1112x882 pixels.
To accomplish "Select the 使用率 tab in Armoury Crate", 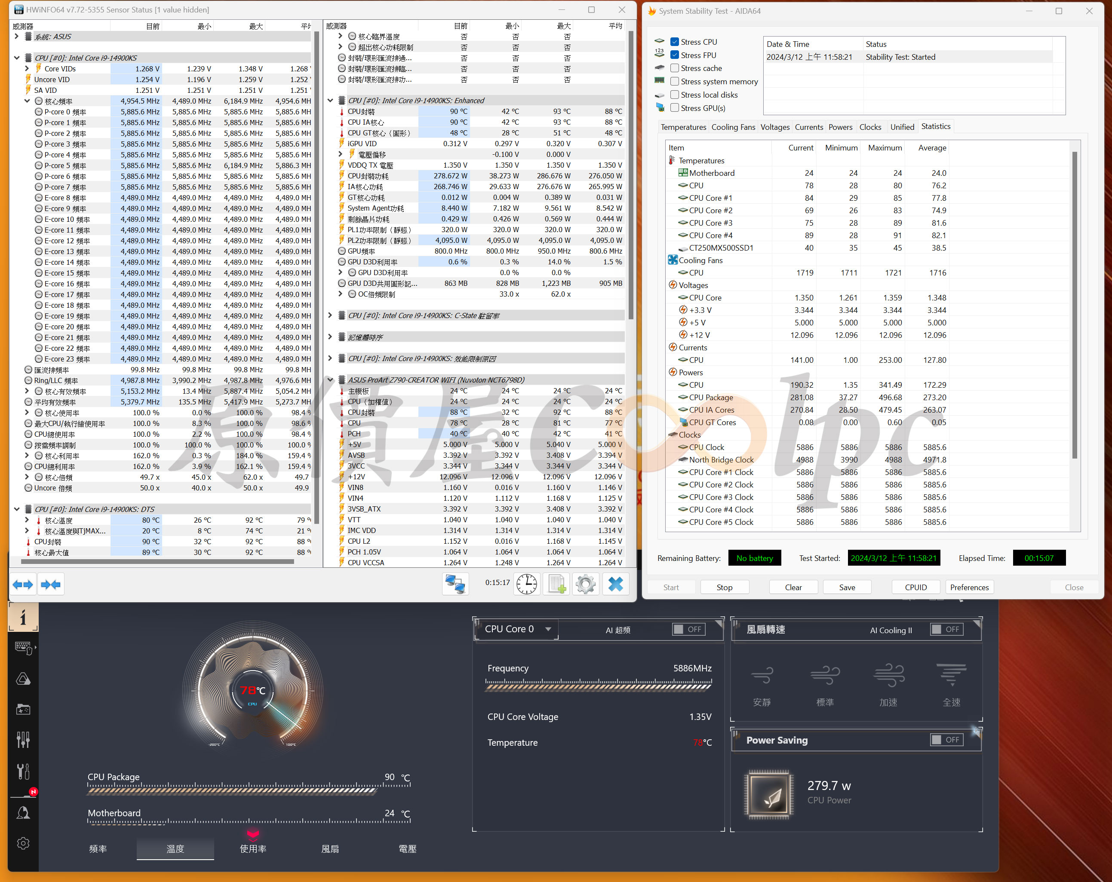I will coord(253,848).
